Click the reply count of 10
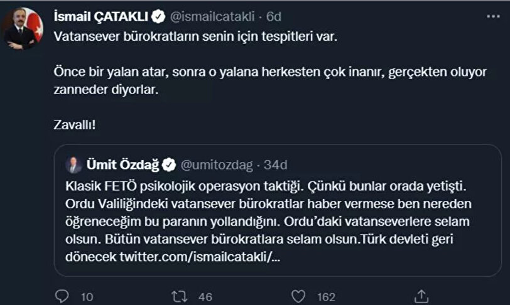Screen dimensions: 510x305 (87, 295)
